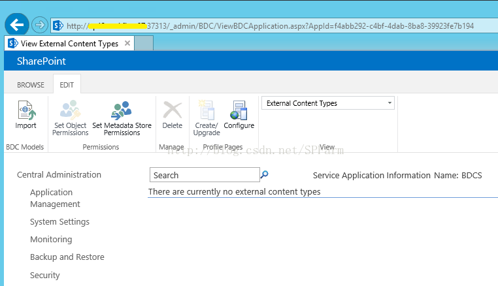Click the SharePoint suite bar title

click(x=41, y=61)
